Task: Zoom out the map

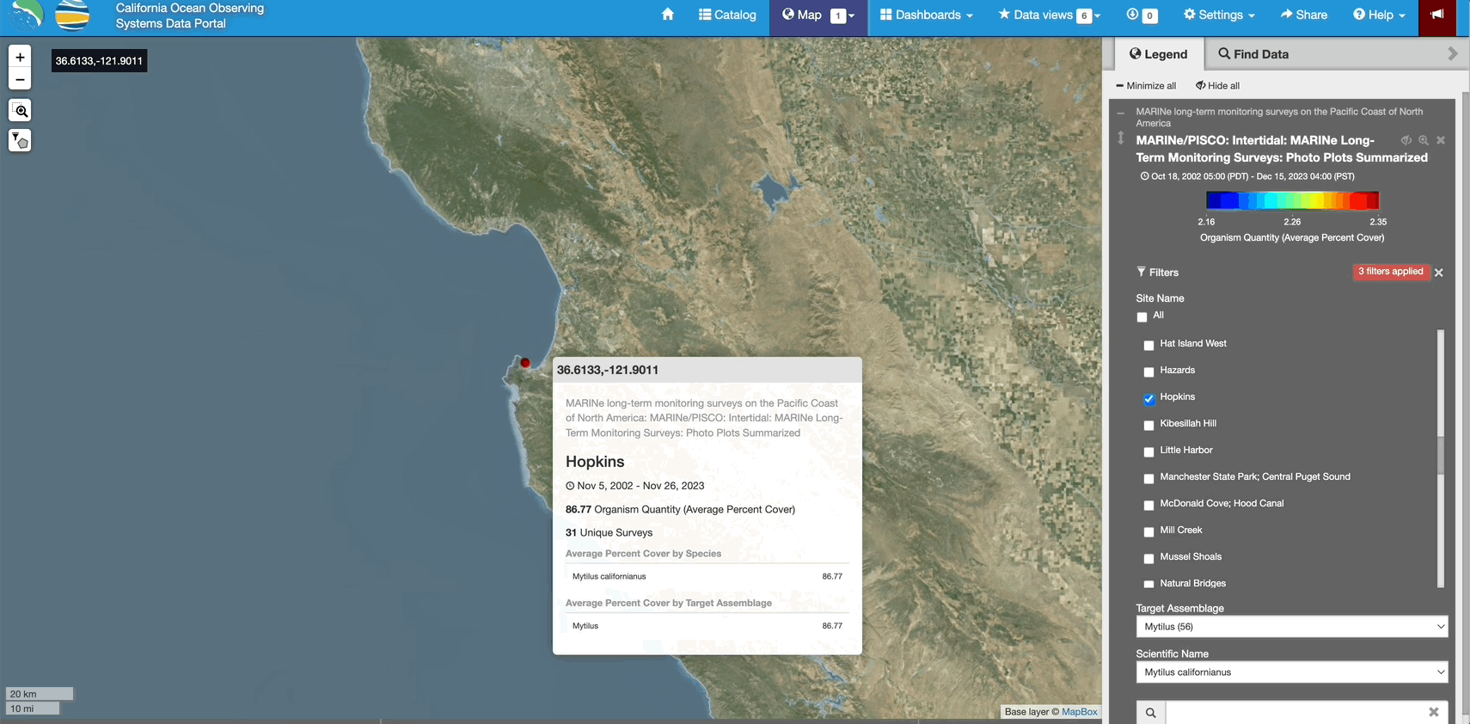Action: tap(20, 79)
